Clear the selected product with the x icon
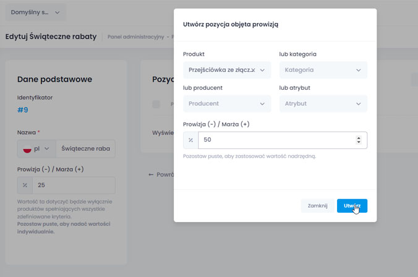Image resolution: width=418 pixels, height=277 pixels. coord(253,70)
